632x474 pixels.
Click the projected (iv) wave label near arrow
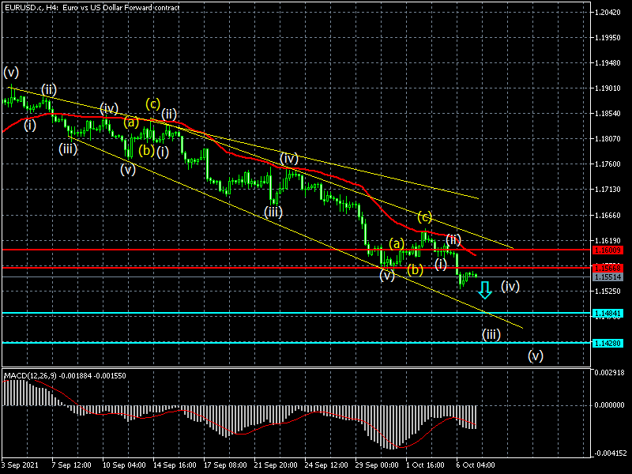coord(510,286)
